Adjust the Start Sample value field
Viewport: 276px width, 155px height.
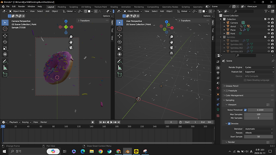(258, 137)
